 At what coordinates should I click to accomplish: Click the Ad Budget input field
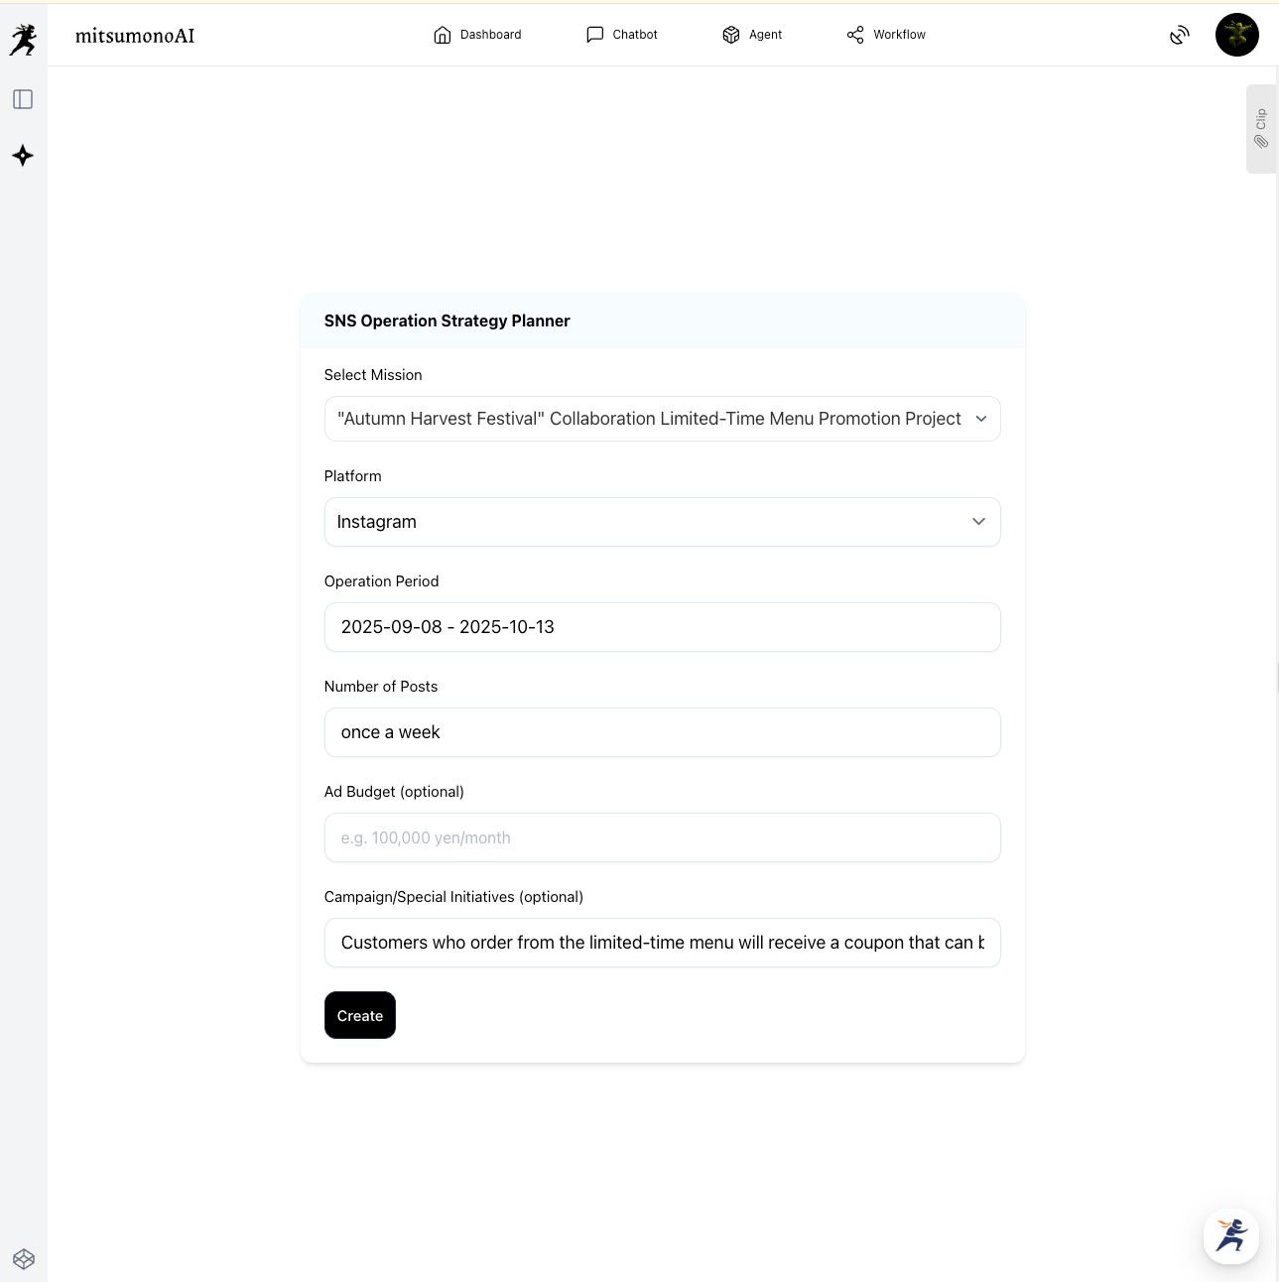[x=662, y=837]
